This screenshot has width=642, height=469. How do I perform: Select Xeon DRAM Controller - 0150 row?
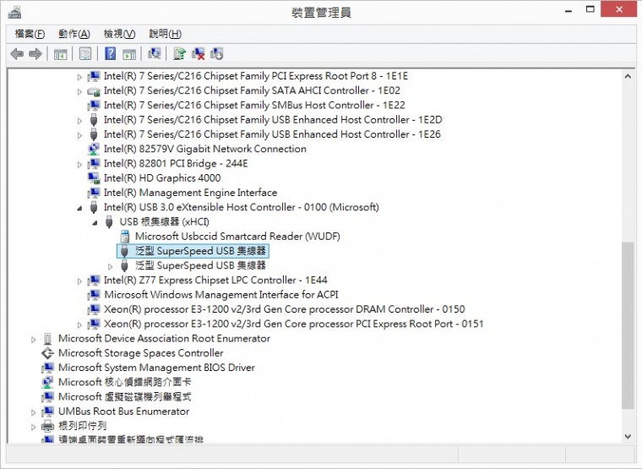(284, 309)
